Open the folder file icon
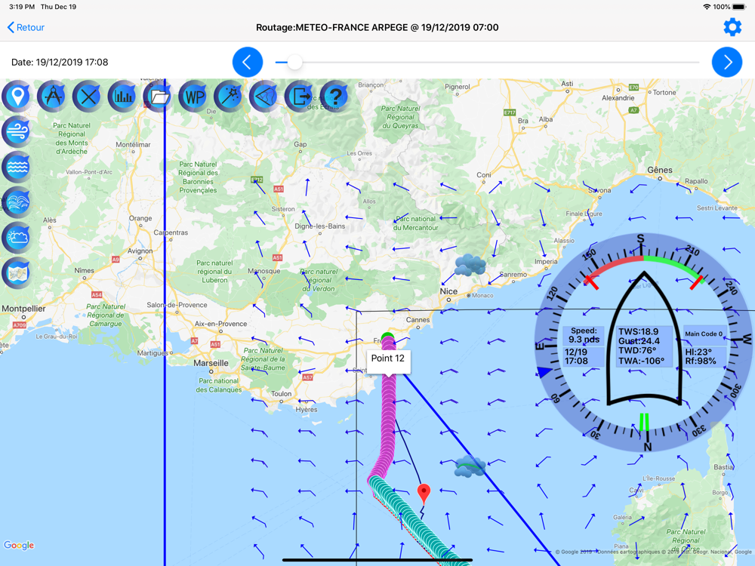Image resolution: width=755 pixels, height=566 pixels. [x=159, y=97]
